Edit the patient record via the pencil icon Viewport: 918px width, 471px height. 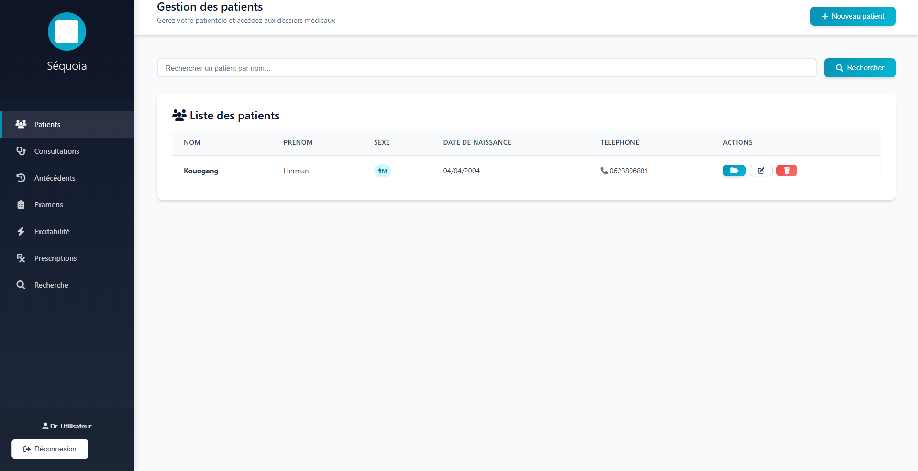(x=761, y=171)
